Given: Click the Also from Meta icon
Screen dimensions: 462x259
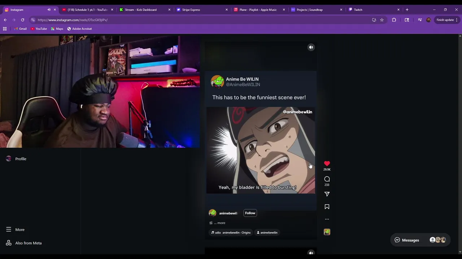Looking at the screenshot, I should (x=9, y=243).
